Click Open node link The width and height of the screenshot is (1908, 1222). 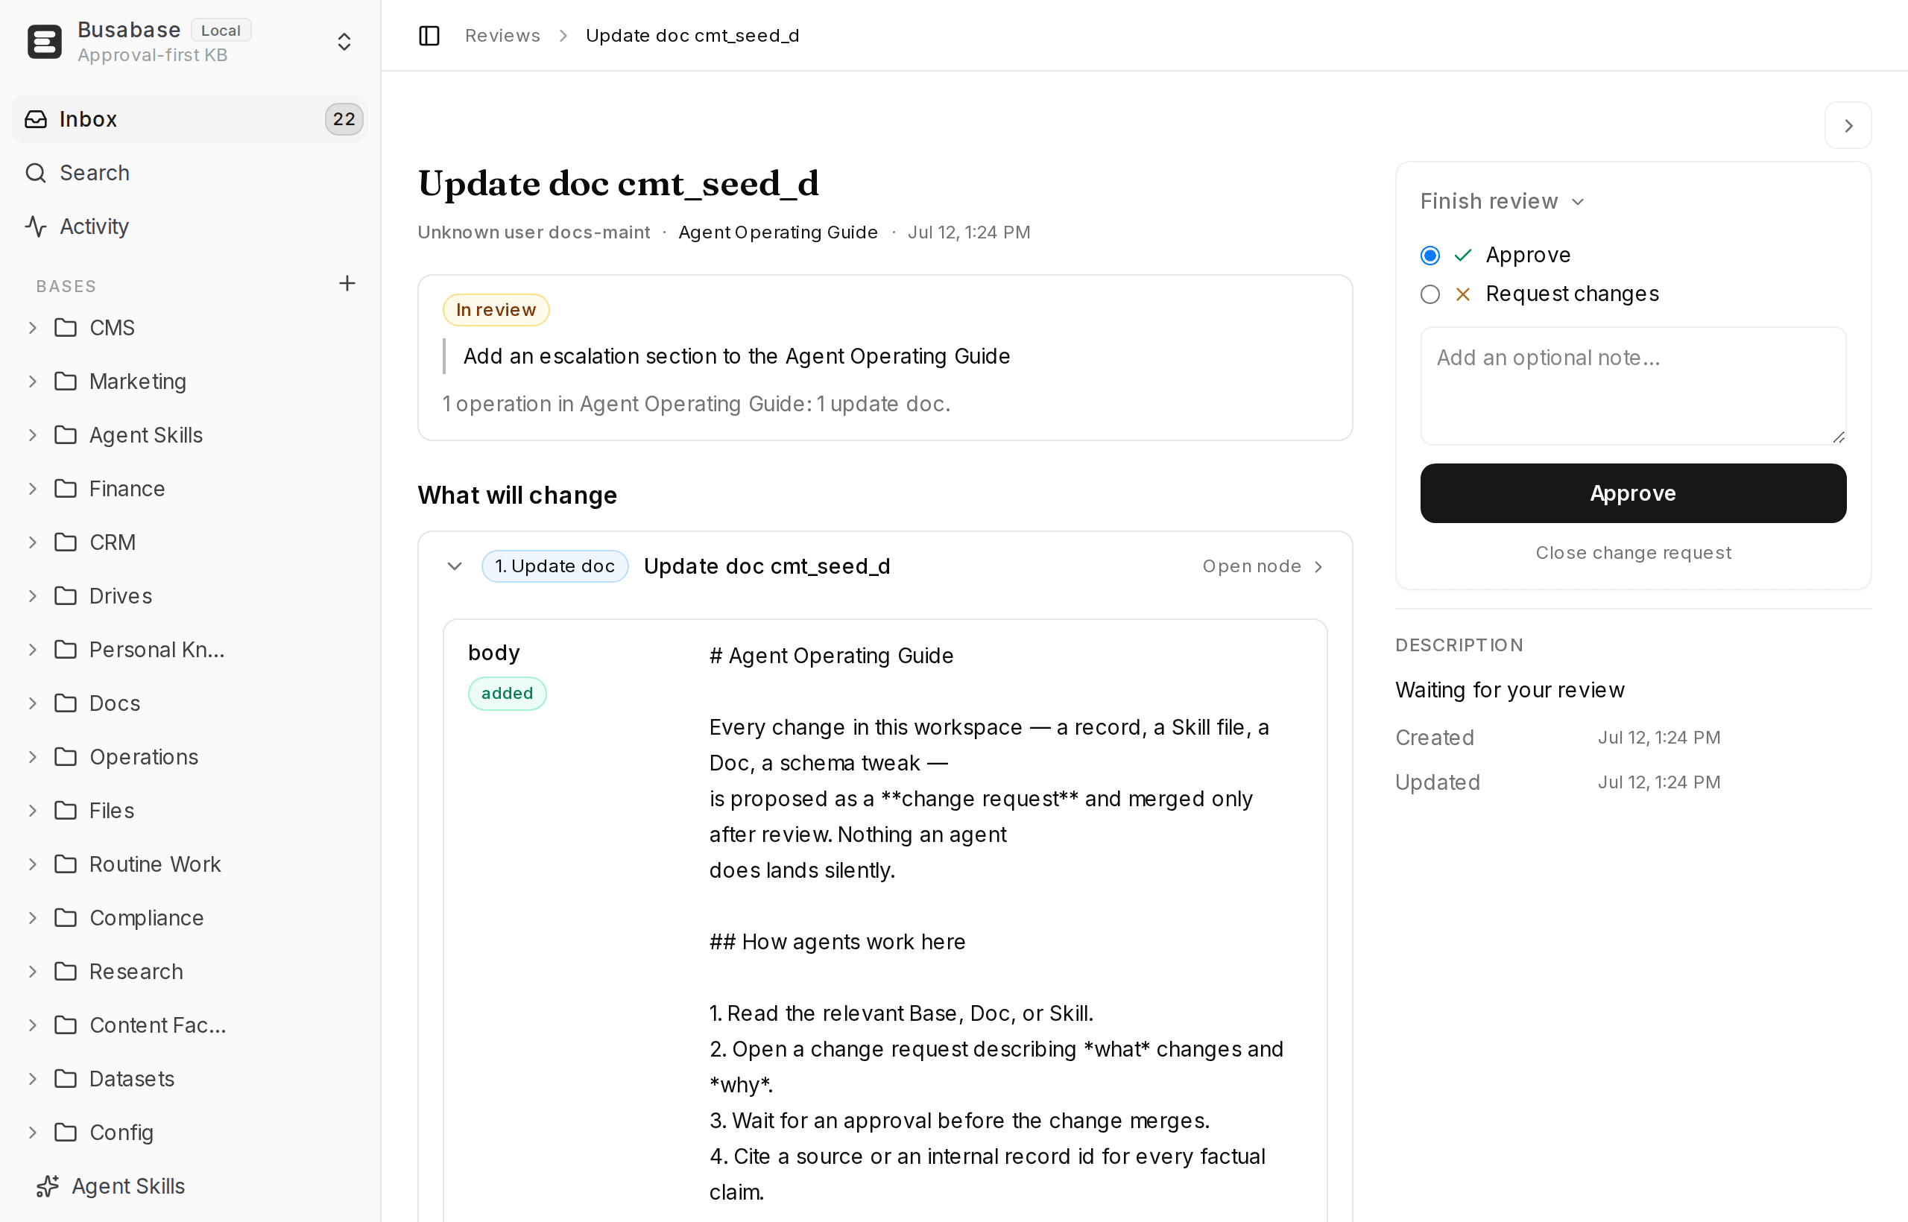click(1263, 566)
